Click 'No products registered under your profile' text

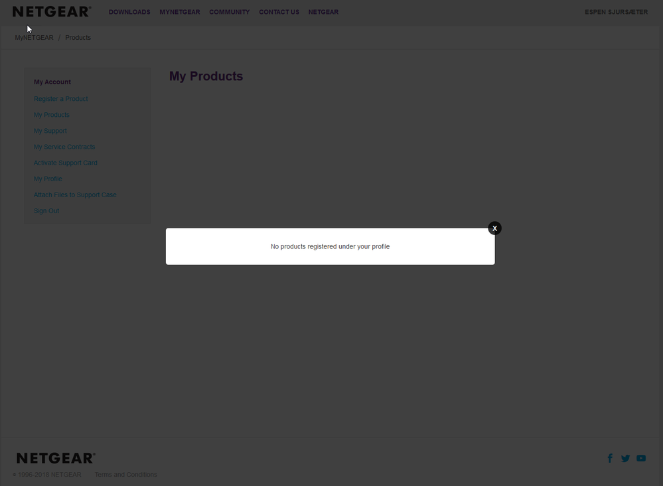pos(331,246)
